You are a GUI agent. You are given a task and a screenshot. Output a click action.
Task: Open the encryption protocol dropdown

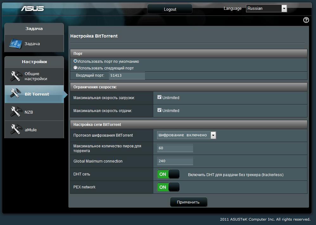[186, 135]
